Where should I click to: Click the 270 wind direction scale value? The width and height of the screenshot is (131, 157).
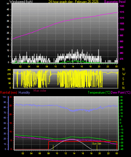pyautogui.click(x=9, y=74)
